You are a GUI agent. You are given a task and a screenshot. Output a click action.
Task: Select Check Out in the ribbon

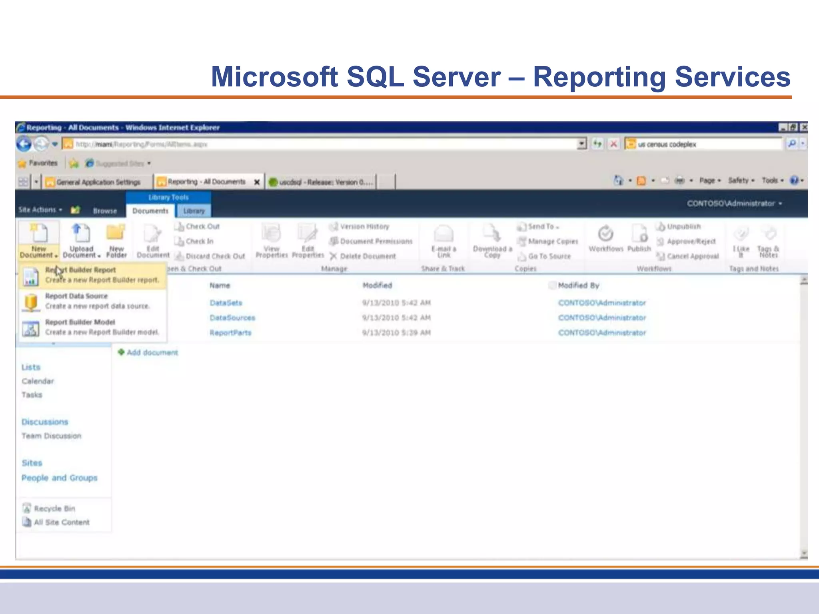(x=197, y=227)
